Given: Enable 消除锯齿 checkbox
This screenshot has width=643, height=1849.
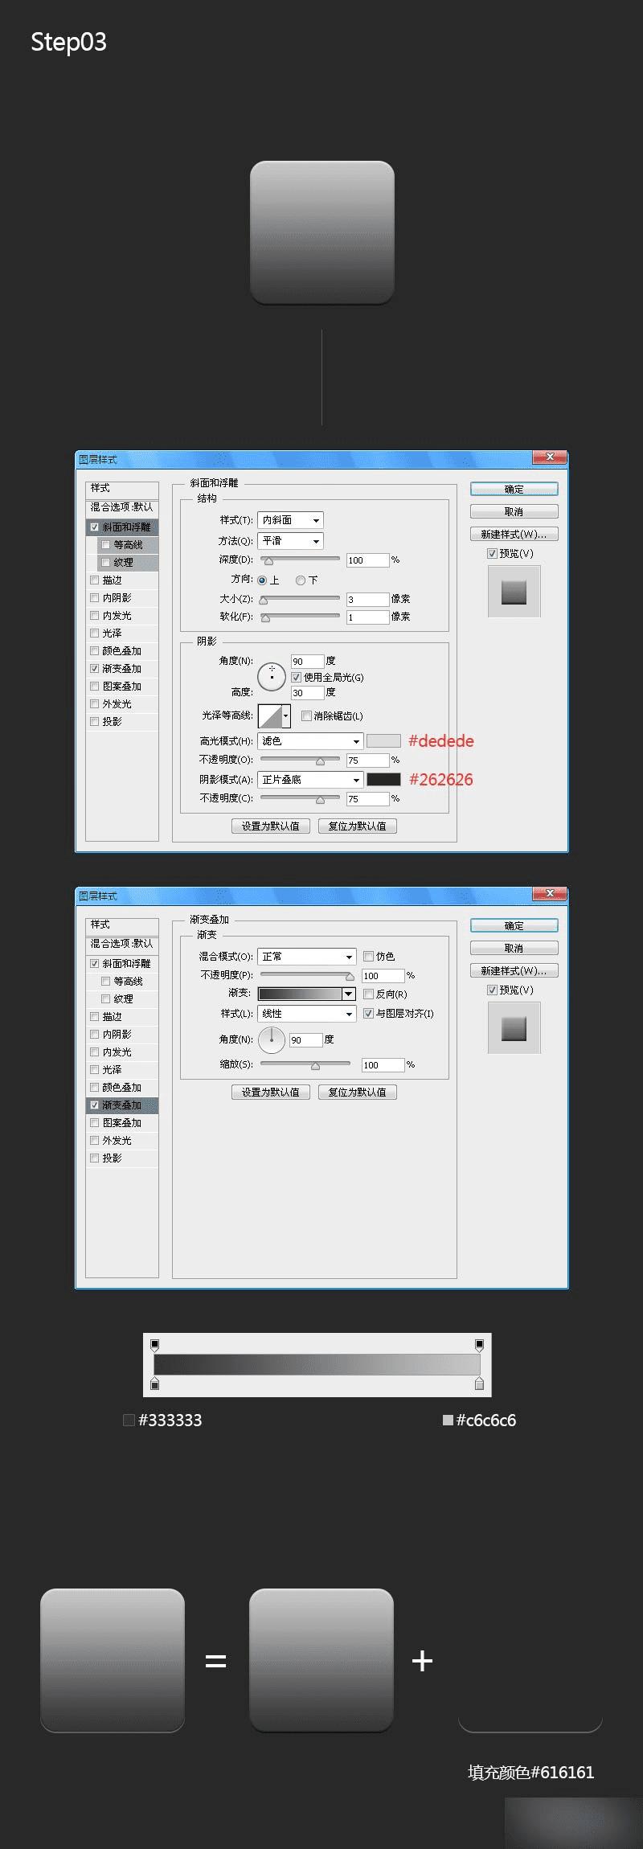Looking at the screenshot, I should coord(306,715).
